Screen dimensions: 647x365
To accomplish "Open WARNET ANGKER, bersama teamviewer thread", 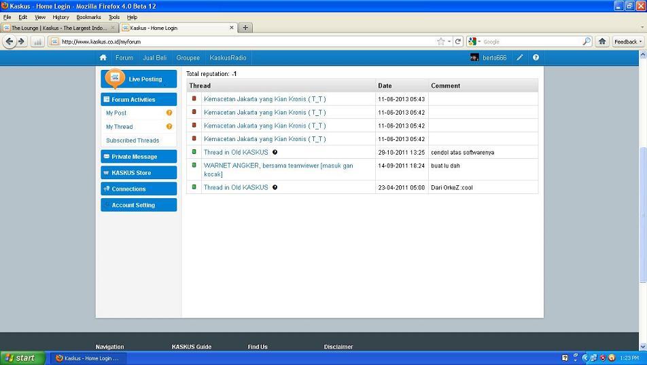I will point(279,170).
